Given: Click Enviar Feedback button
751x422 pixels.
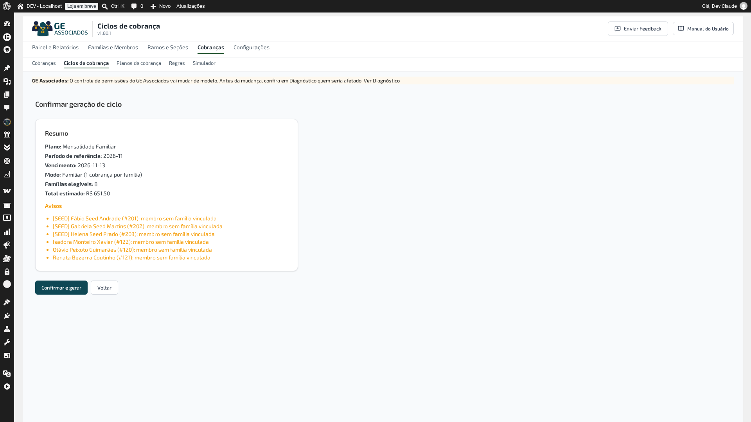Looking at the screenshot, I should coord(638,29).
